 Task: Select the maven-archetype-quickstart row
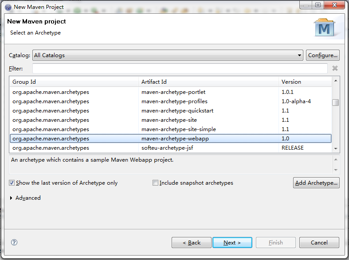pyautogui.click(x=171, y=111)
